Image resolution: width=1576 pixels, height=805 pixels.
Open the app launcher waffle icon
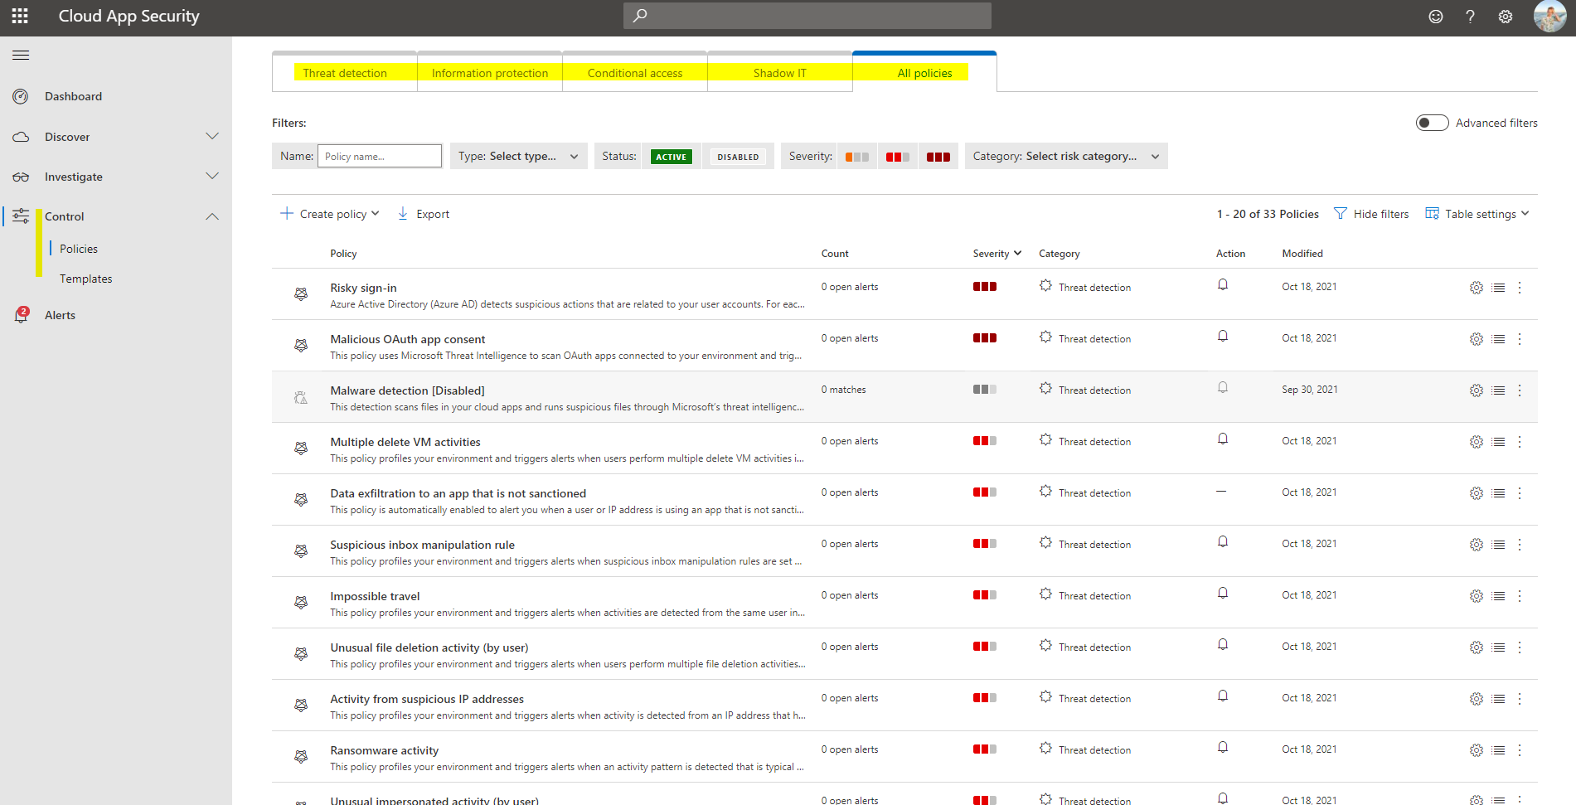pyautogui.click(x=20, y=17)
